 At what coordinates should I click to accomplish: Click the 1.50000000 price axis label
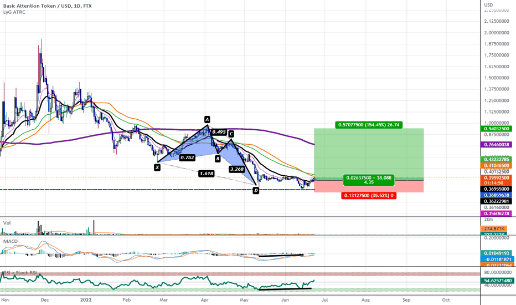[x=497, y=78]
